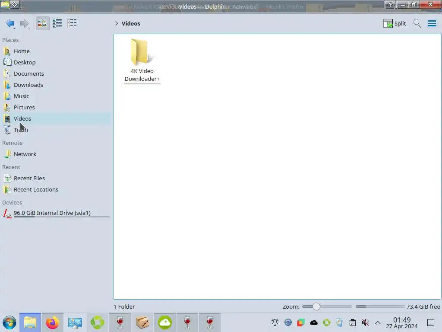Go back with the blue back arrow

point(10,23)
